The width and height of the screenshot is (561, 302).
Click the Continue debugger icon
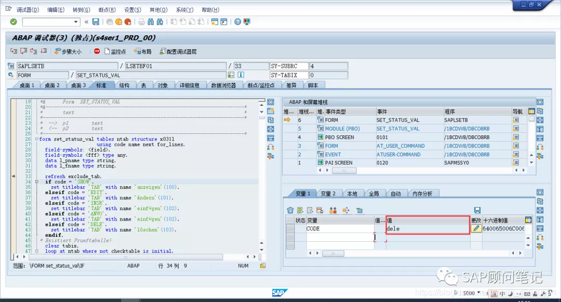pyautogui.click(x=44, y=51)
